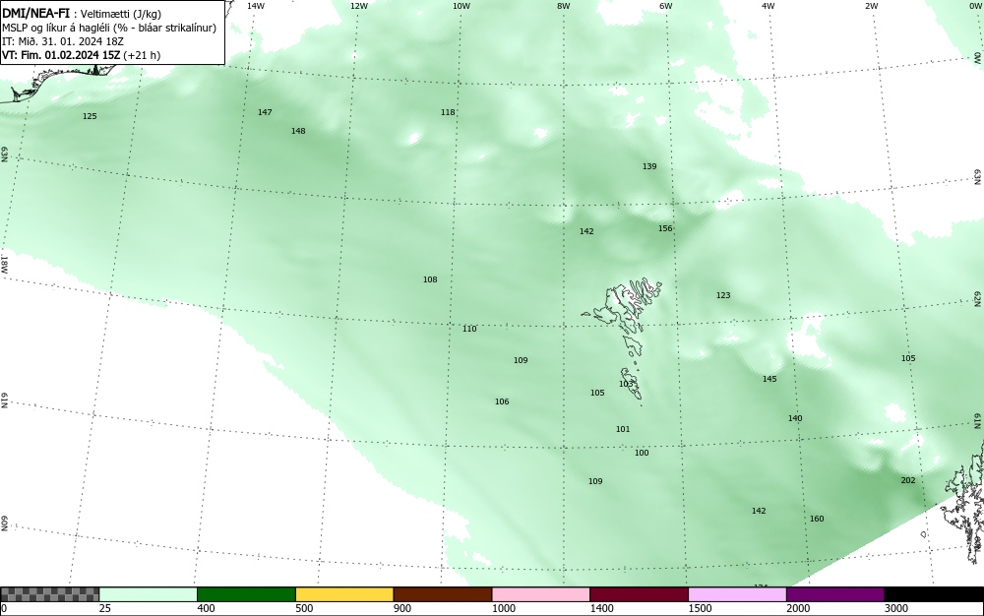The height and width of the screenshot is (616, 984).
Task: Click the legend tick label "900"
Action: (x=402, y=608)
